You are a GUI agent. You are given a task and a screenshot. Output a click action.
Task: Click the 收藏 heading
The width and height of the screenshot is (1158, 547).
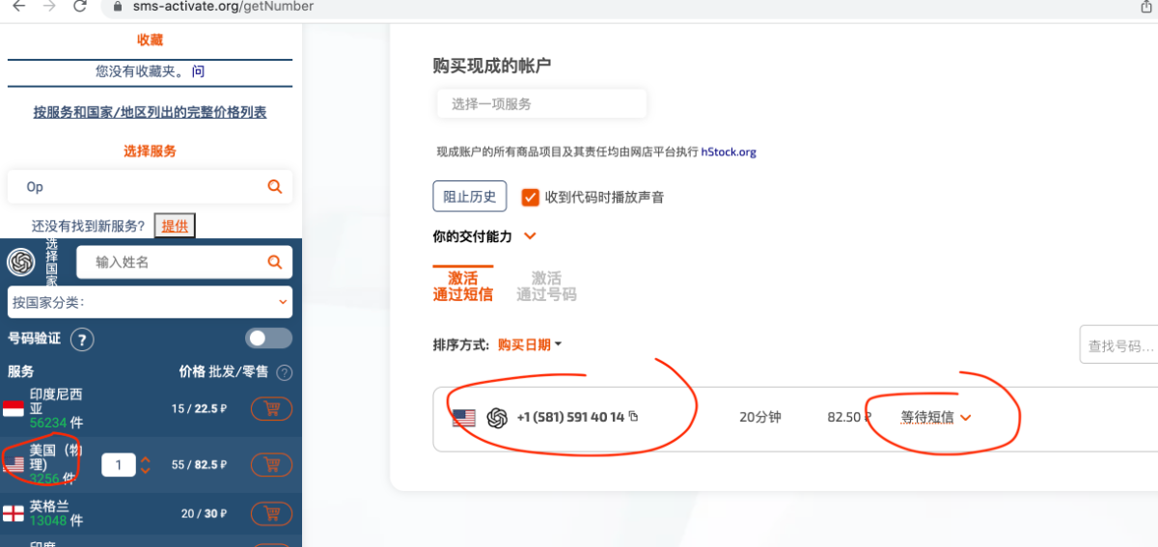150,40
